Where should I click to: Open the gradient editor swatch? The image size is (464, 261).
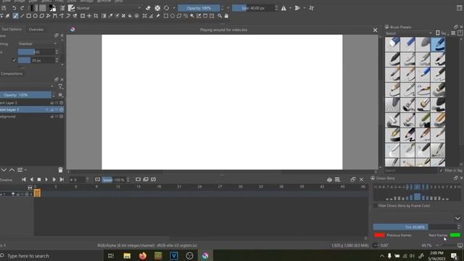pyautogui.click(x=35, y=8)
